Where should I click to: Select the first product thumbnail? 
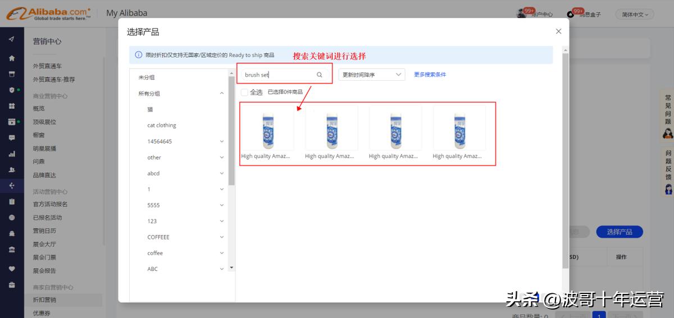pos(268,129)
